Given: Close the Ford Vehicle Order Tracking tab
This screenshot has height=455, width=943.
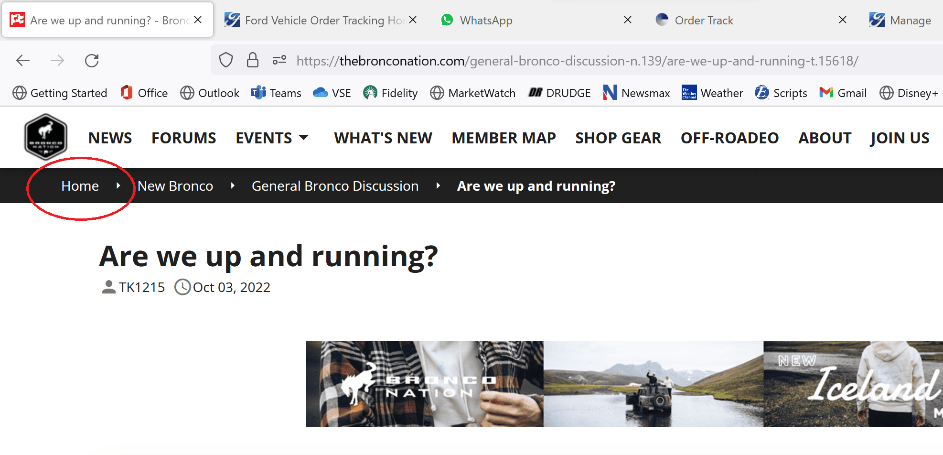Looking at the screenshot, I should 413,20.
